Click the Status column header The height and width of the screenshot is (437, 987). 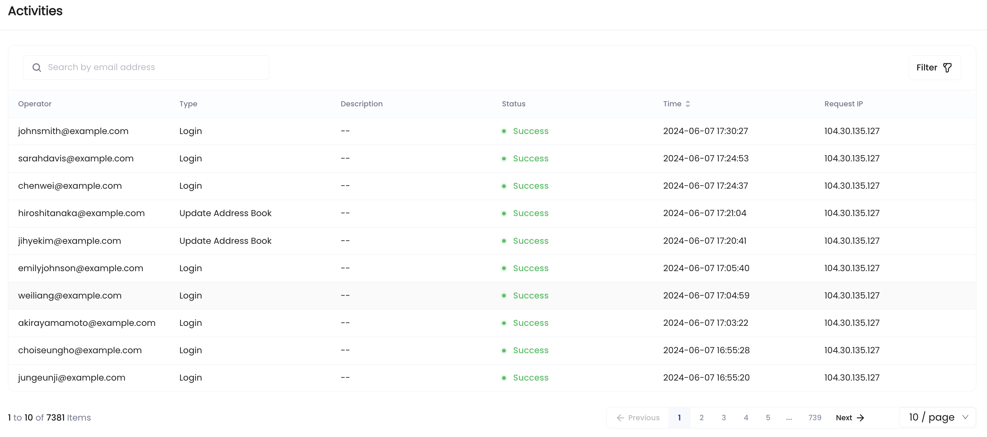pos(513,104)
